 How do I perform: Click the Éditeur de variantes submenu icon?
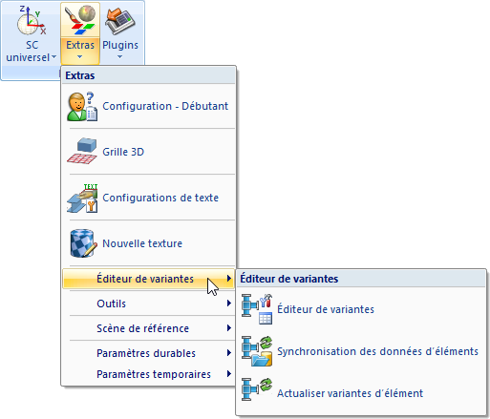(x=257, y=309)
